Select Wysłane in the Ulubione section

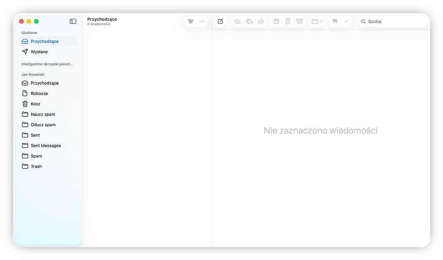(x=40, y=51)
